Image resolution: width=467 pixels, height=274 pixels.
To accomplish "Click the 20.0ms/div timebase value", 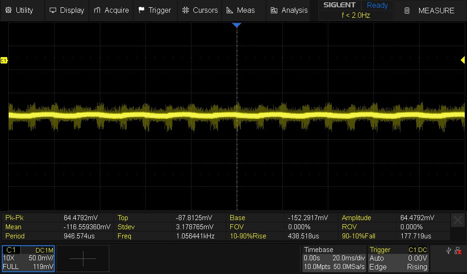I will [348, 258].
